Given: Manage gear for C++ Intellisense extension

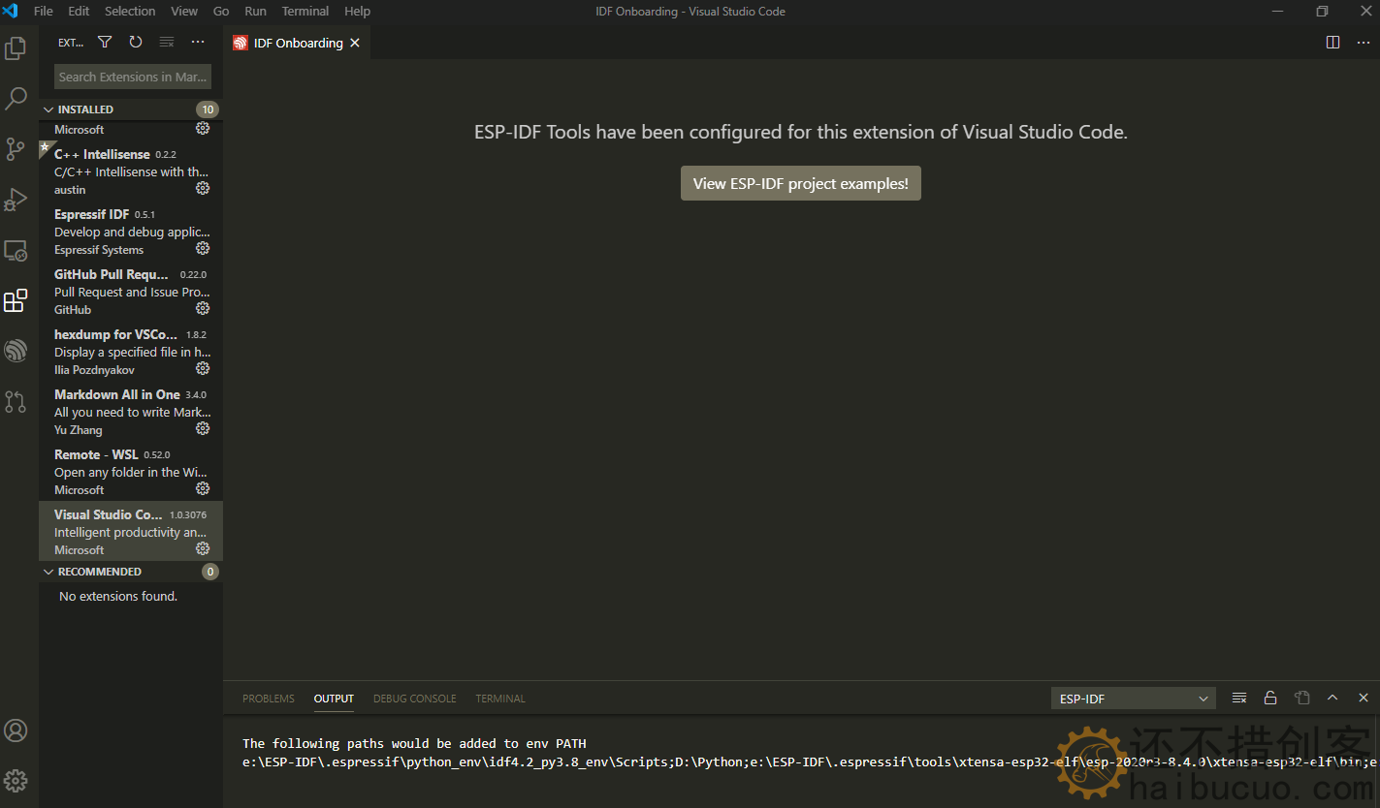Looking at the screenshot, I should (x=203, y=188).
